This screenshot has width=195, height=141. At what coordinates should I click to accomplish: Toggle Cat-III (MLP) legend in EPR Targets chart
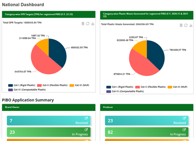tap(79, 85)
